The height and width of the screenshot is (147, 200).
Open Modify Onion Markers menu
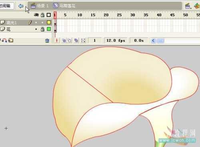click(83, 40)
